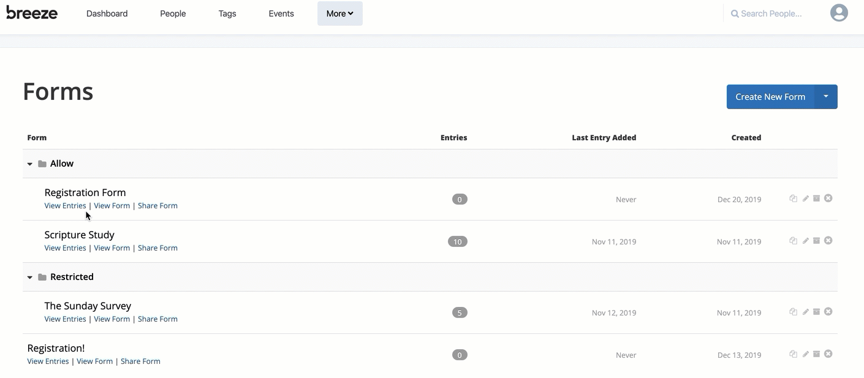Focus the Search People field
The width and height of the screenshot is (864, 378).
coord(771,13)
